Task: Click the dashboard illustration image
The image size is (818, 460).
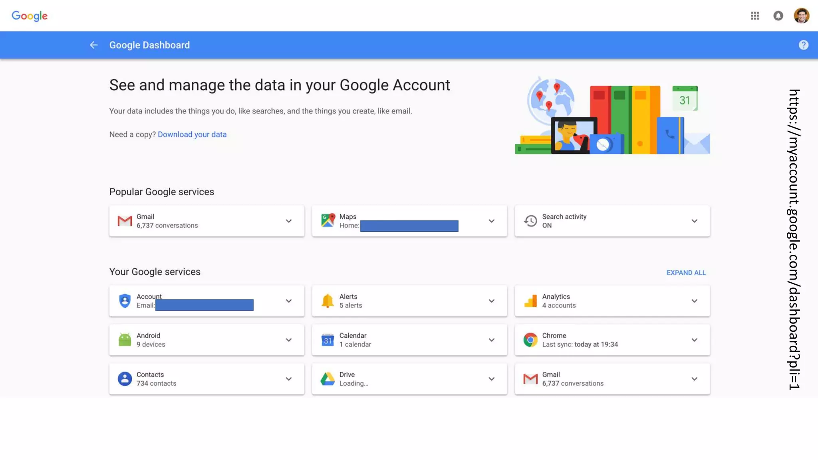Action: 612,115
